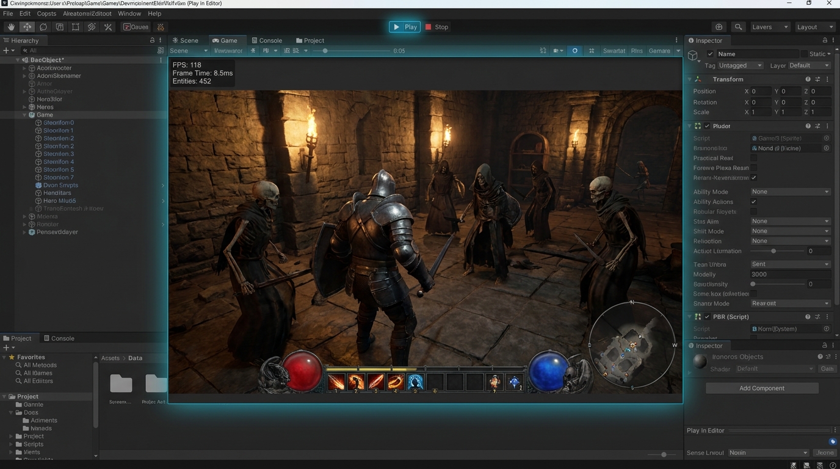Screen dimensions: 840x469
Task: Open the PBR (Script) component three-dot menu
Action: coord(827,317)
